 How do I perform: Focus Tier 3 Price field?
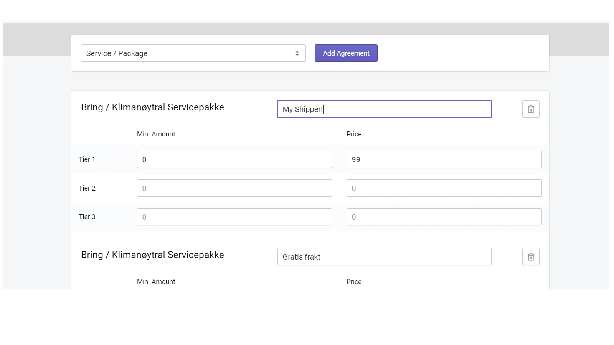(x=444, y=217)
